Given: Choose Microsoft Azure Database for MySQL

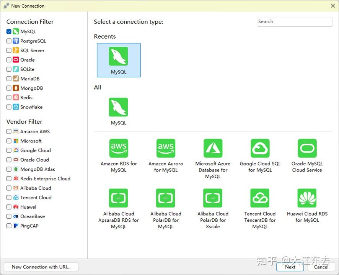Looking at the screenshot, I should [x=213, y=148].
